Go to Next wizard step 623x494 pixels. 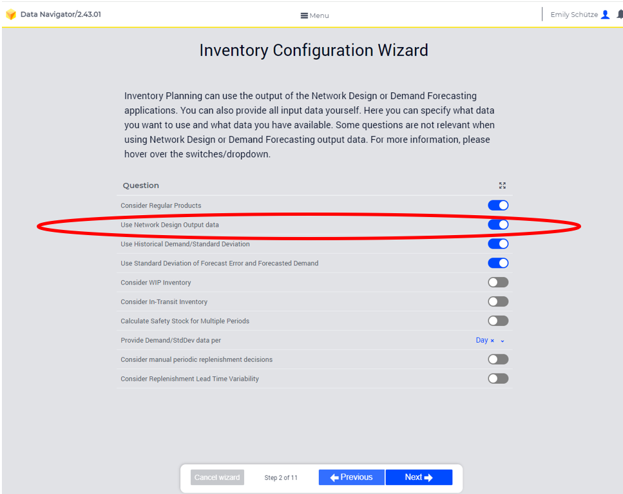pyautogui.click(x=419, y=477)
